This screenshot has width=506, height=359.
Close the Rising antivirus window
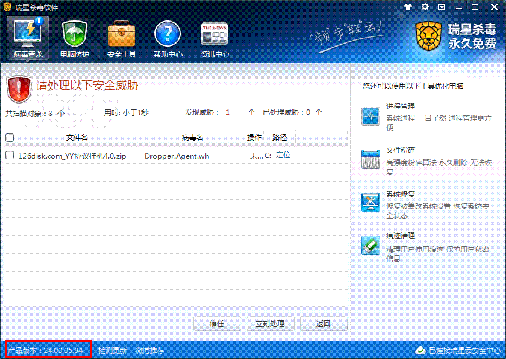pyautogui.click(x=494, y=7)
